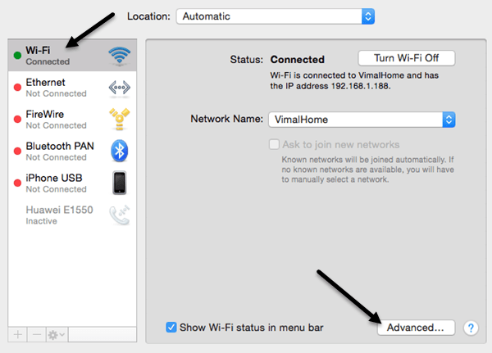Open the Advanced... settings button
492x353 pixels.
click(416, 328)
